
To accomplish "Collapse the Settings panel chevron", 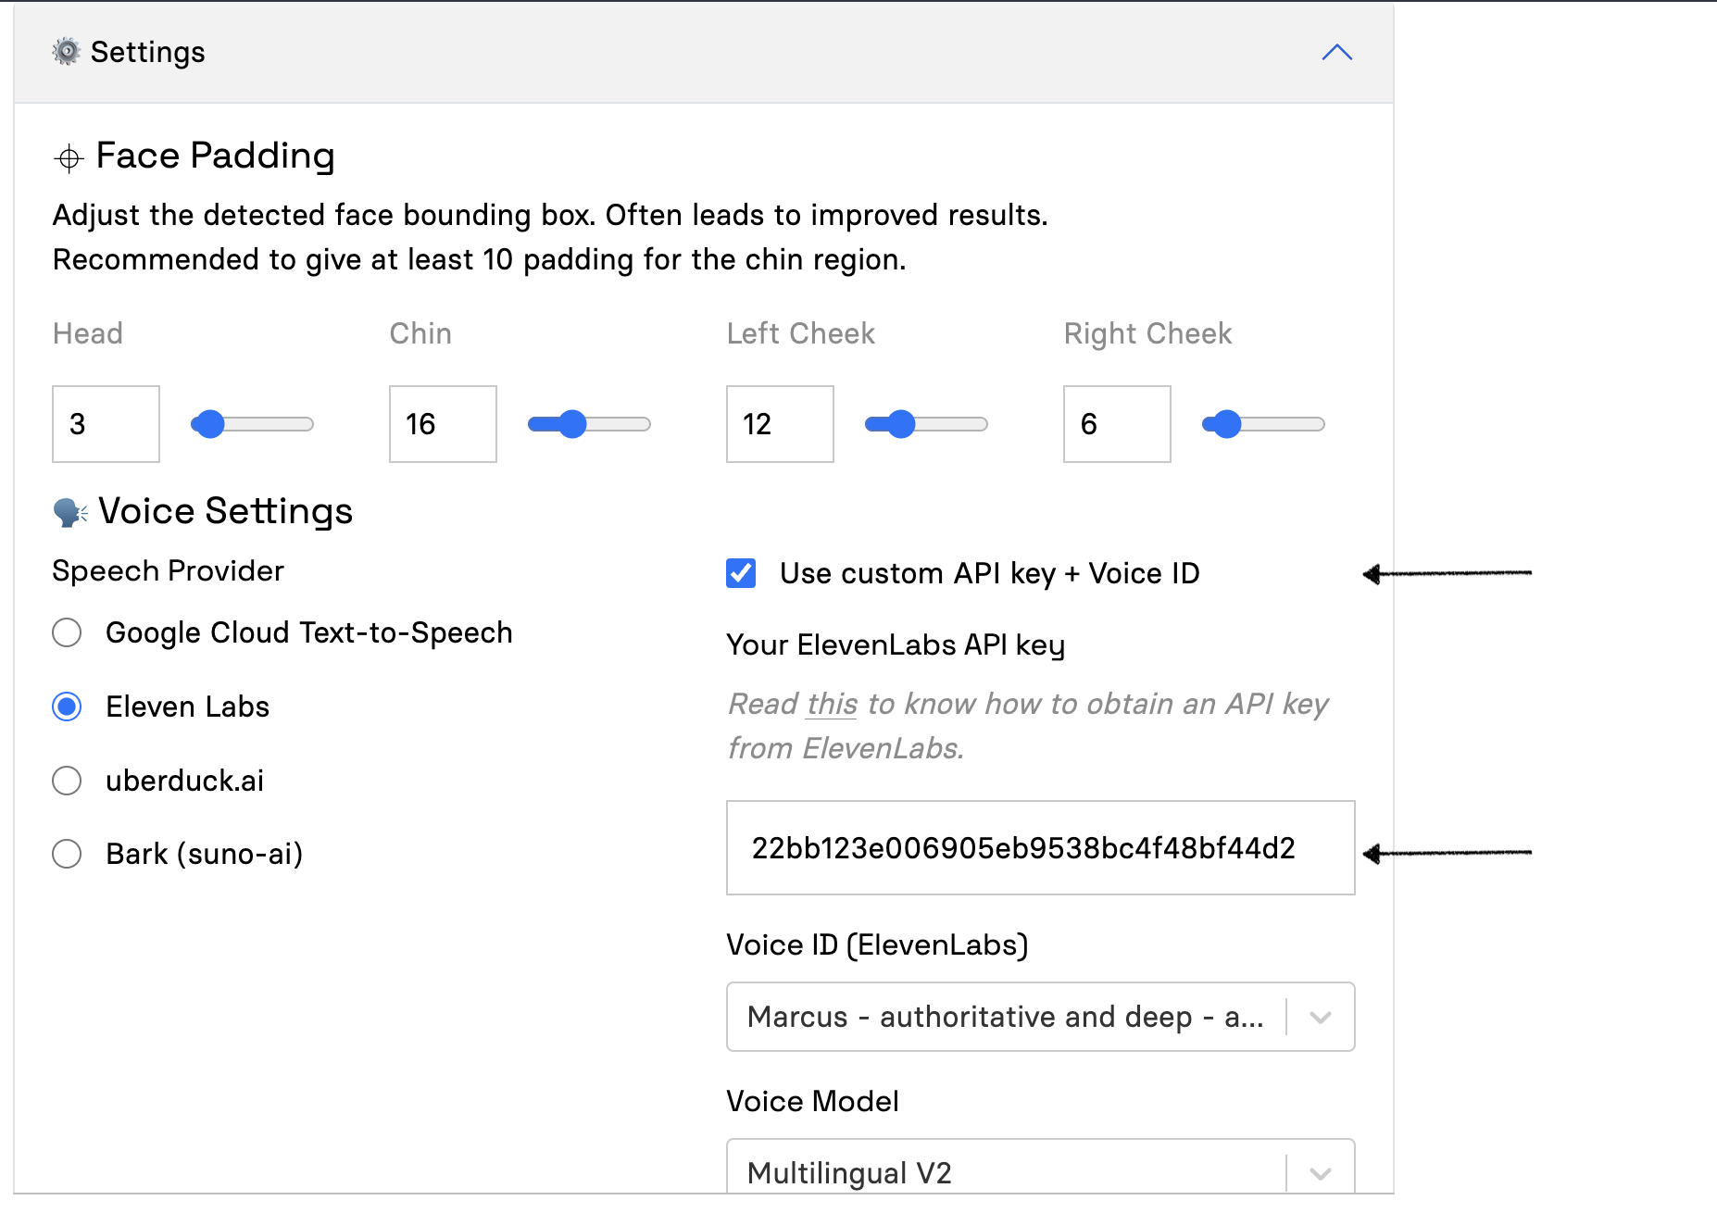I will [x=1336, y=53].
